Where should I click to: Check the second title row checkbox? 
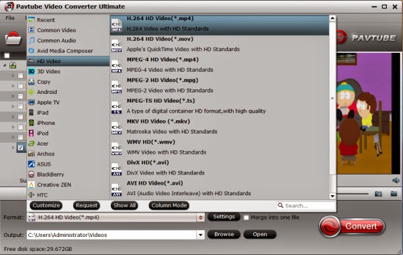[21, 86]
